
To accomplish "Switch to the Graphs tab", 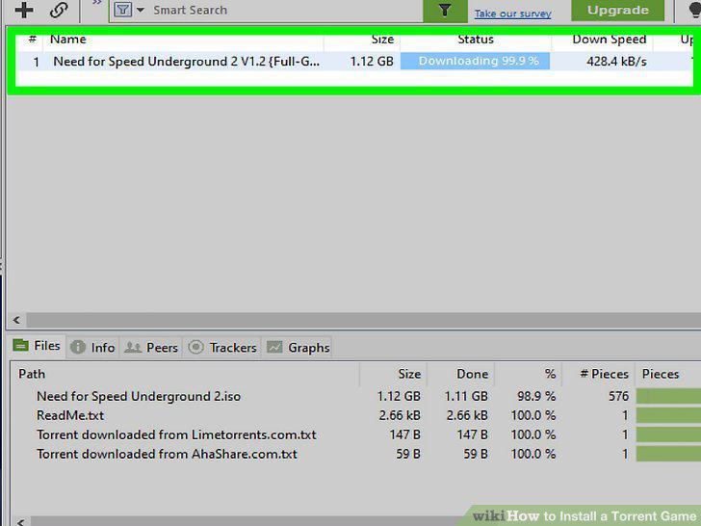I will pyautogui.click(x=298, y=347).
